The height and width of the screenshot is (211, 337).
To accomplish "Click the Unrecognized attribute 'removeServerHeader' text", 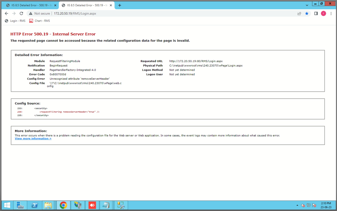I will coord(80,79).
